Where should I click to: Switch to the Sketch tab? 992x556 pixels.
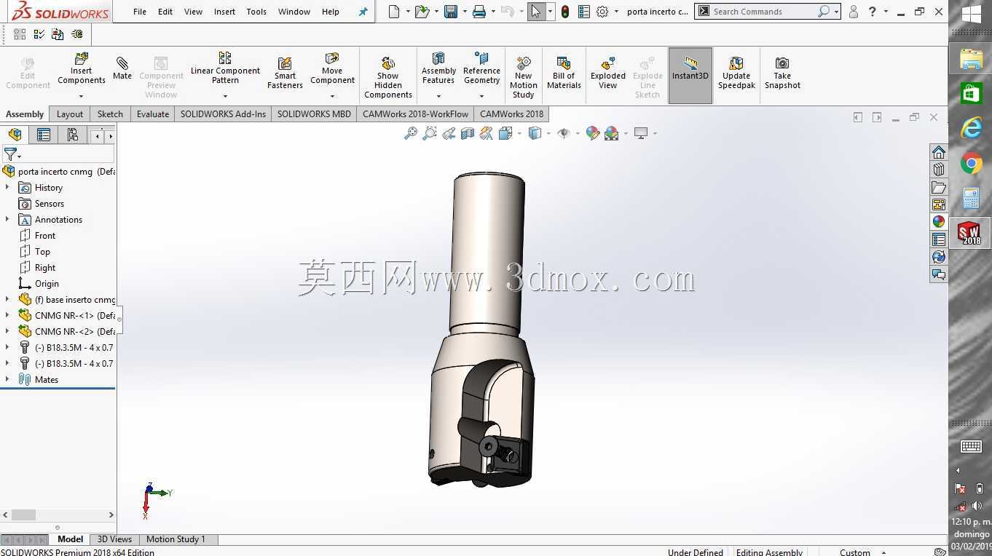tap(110, 114)
